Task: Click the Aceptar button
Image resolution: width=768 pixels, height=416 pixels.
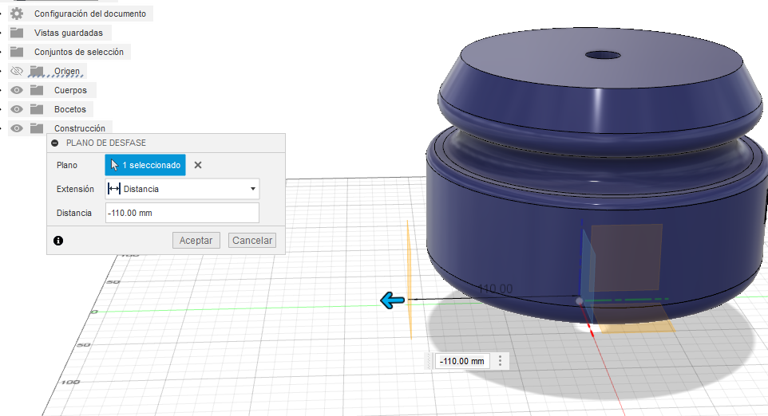Action: coord(196,241)
